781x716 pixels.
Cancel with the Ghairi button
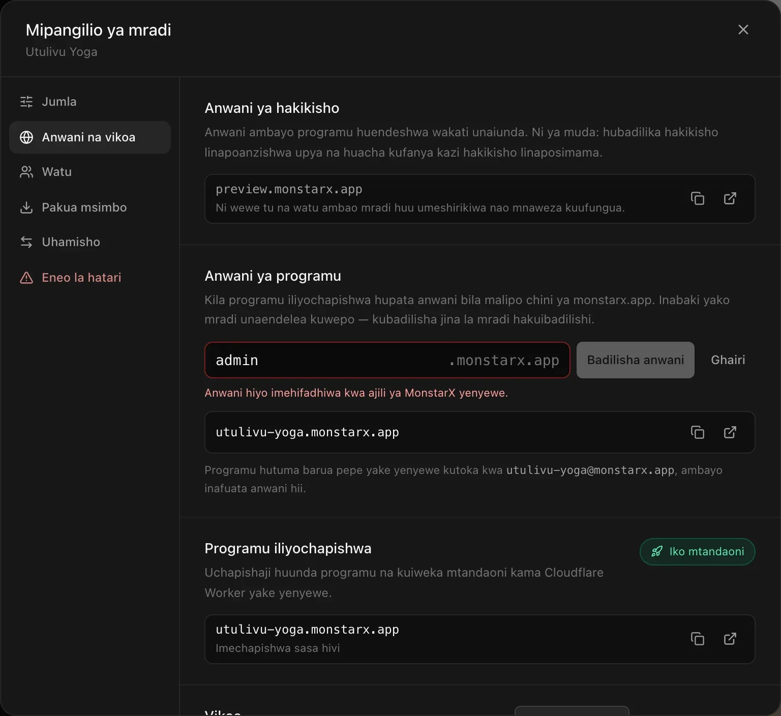click(728, 360)
